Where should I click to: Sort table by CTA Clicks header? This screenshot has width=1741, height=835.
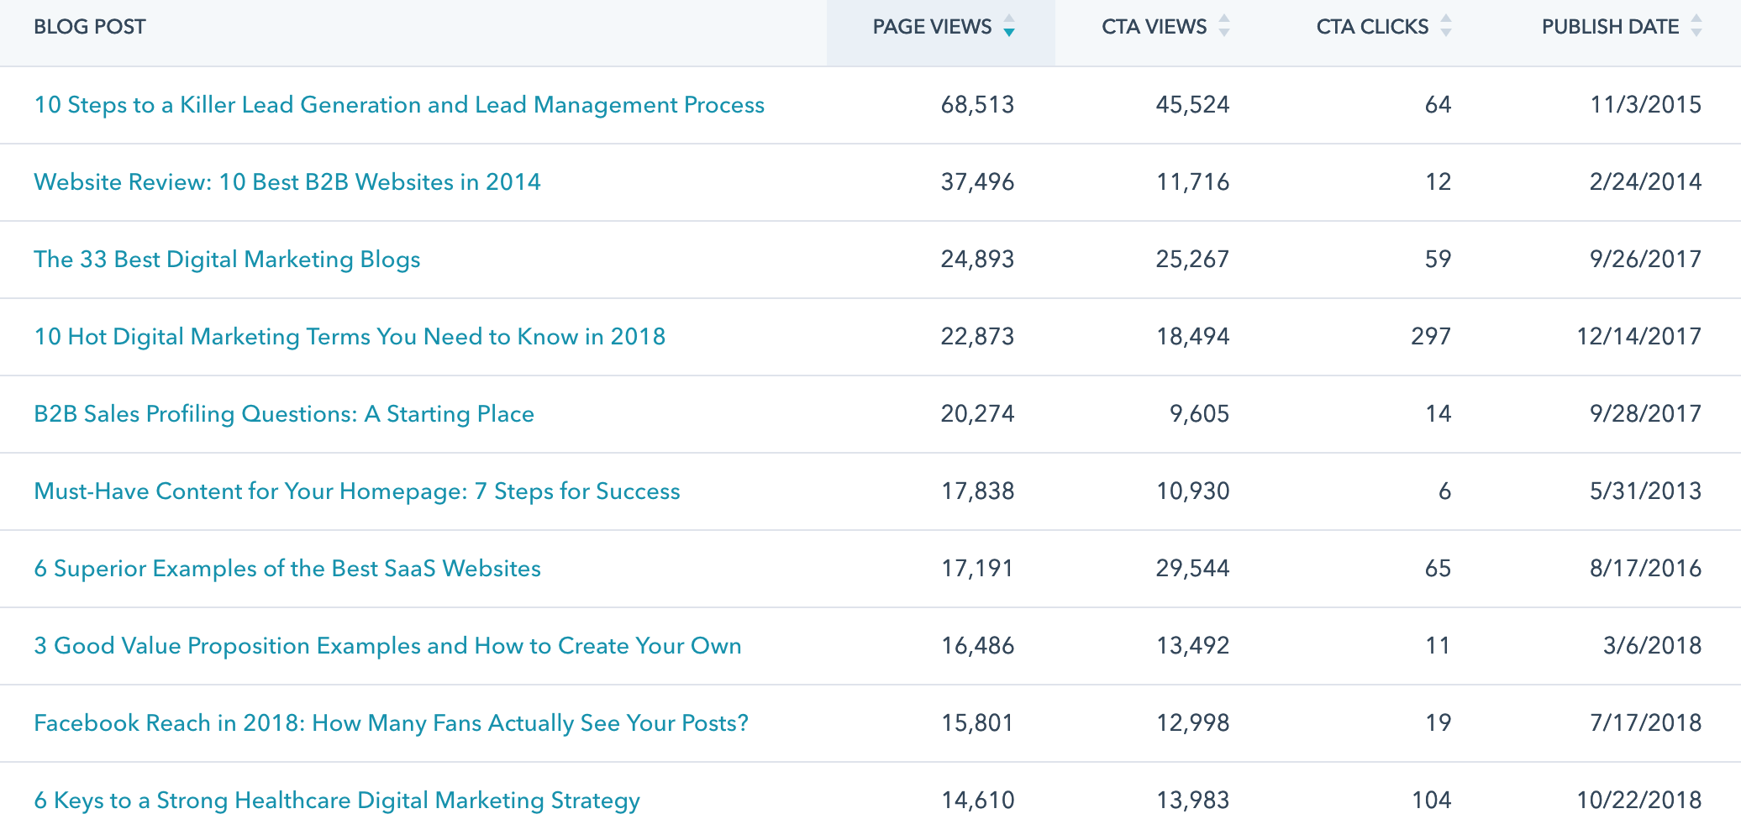click(1372, 27)
